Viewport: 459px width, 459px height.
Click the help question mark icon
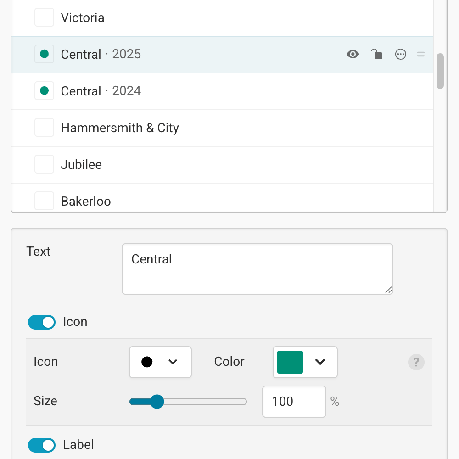click(x=416, y=362)
